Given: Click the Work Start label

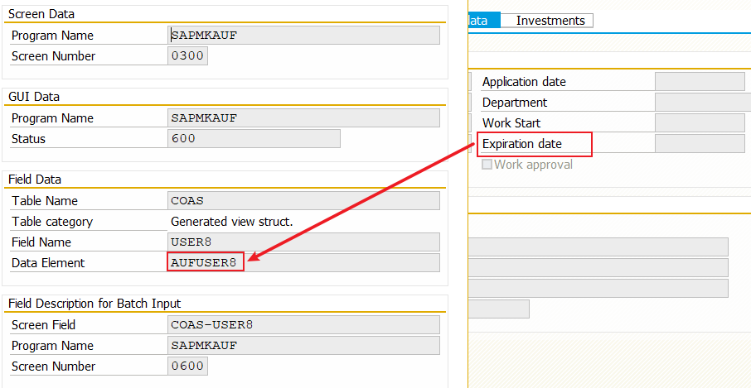Looking at the screenshot, I should [x=511, y=122].
